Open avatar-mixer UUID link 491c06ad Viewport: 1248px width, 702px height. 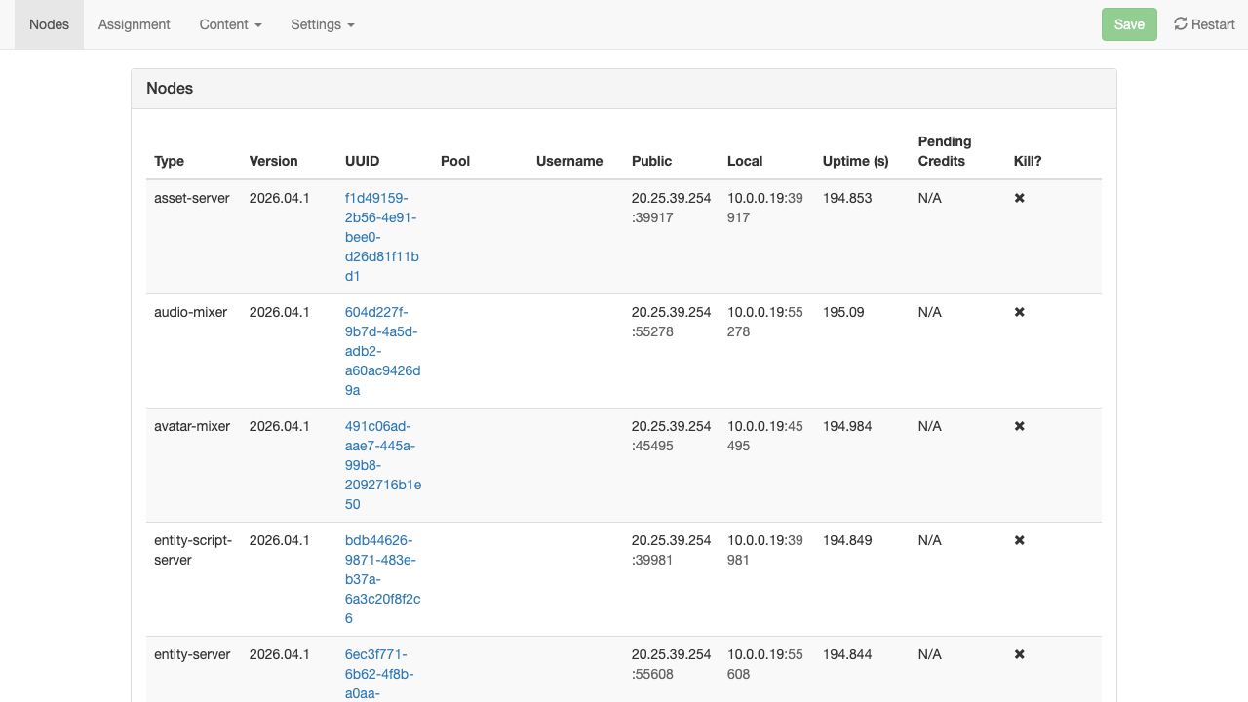tap(383, 465)
